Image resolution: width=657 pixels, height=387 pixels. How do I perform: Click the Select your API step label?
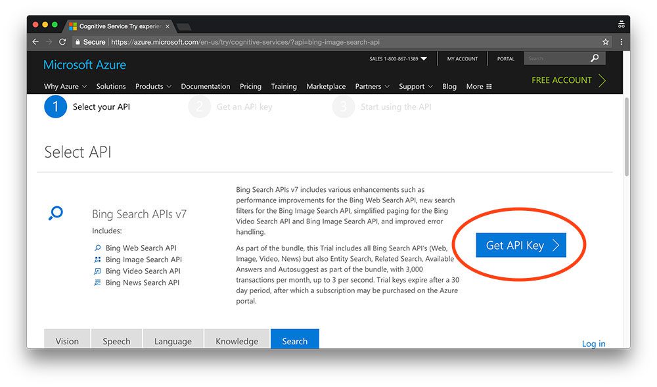(101, 107)
